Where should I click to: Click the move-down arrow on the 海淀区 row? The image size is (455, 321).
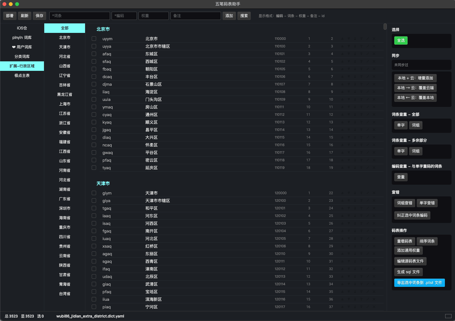pos(349,92)
